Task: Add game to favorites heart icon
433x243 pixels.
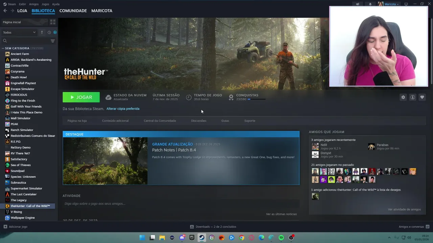Action: coord(422,97)
